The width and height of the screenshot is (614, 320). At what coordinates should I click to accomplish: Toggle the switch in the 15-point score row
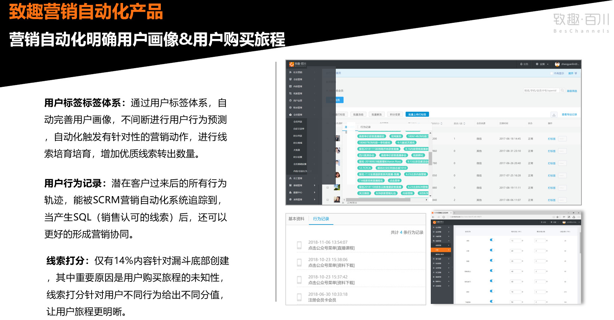(492, 240)
